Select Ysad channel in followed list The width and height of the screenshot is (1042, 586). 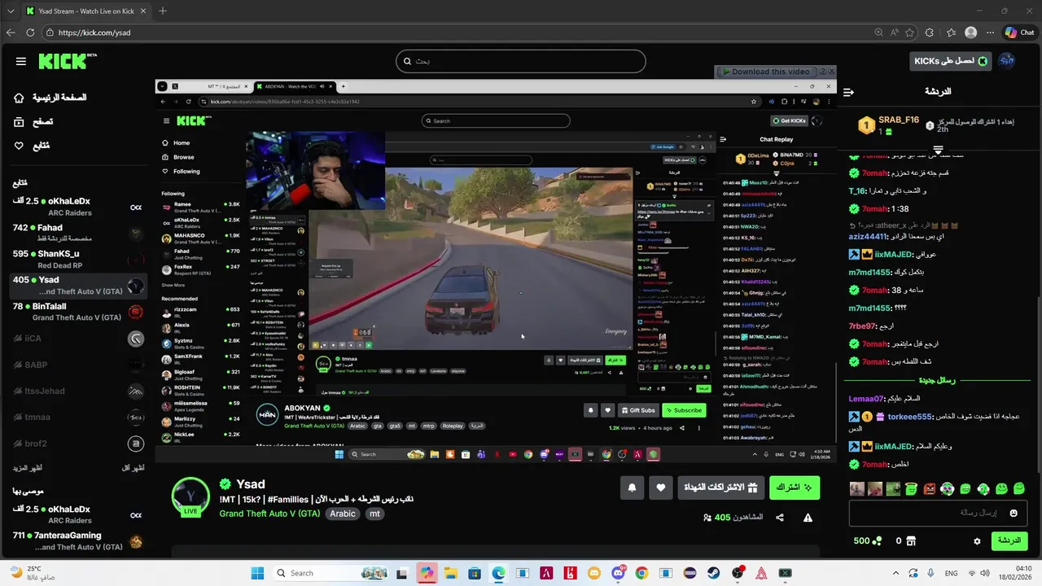click(78, 286)
